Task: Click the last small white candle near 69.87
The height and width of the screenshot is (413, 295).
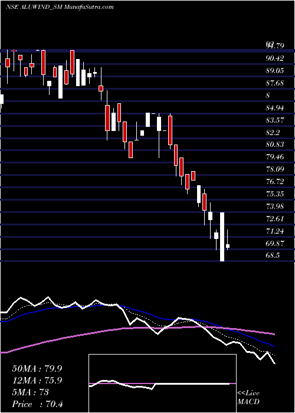Action: pyautogui.click(x=228, y=246)
